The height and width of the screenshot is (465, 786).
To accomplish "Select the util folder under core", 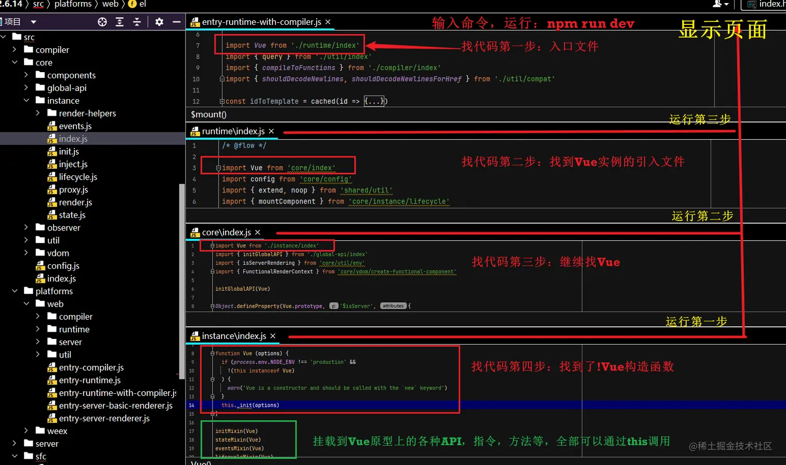I will (48, 240).
